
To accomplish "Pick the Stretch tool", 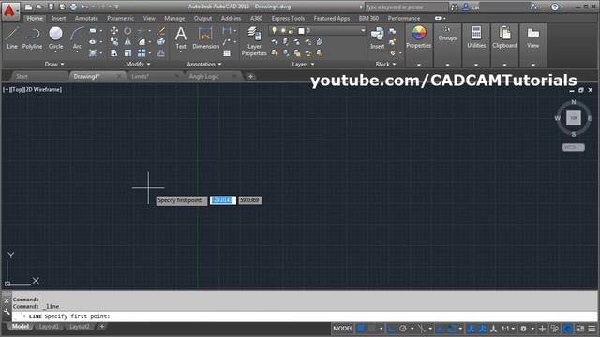I will point(114,52).
